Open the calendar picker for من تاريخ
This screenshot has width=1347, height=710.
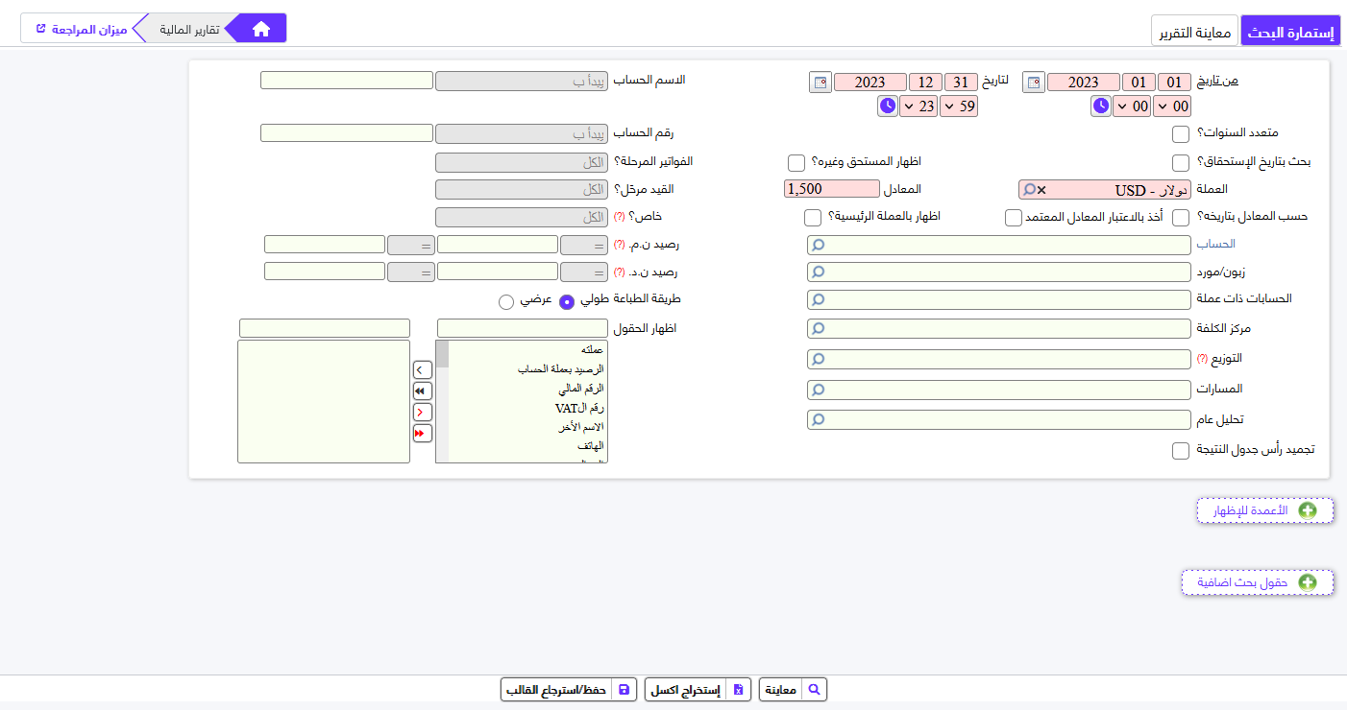click(1033, 82)
